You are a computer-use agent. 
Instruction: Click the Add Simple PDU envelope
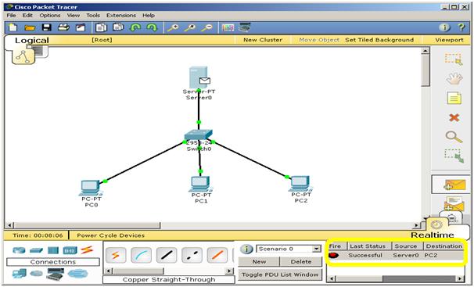point(452,185)
